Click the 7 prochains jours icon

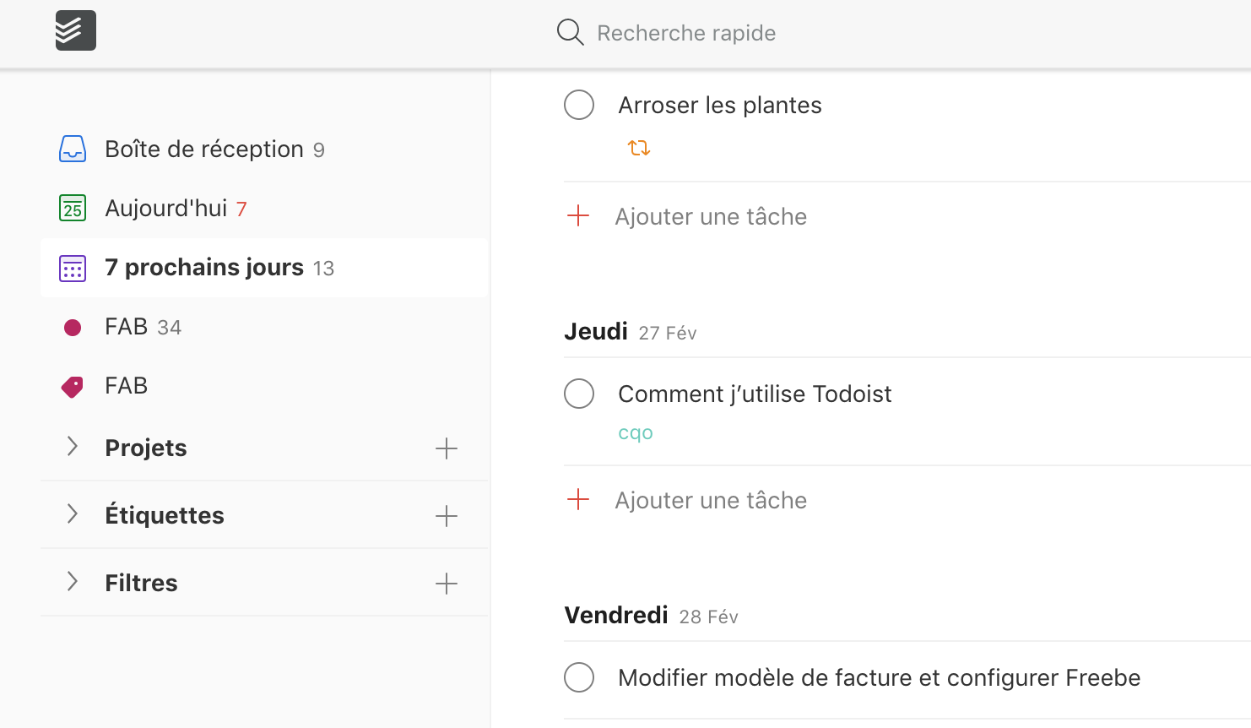(73, 268)
